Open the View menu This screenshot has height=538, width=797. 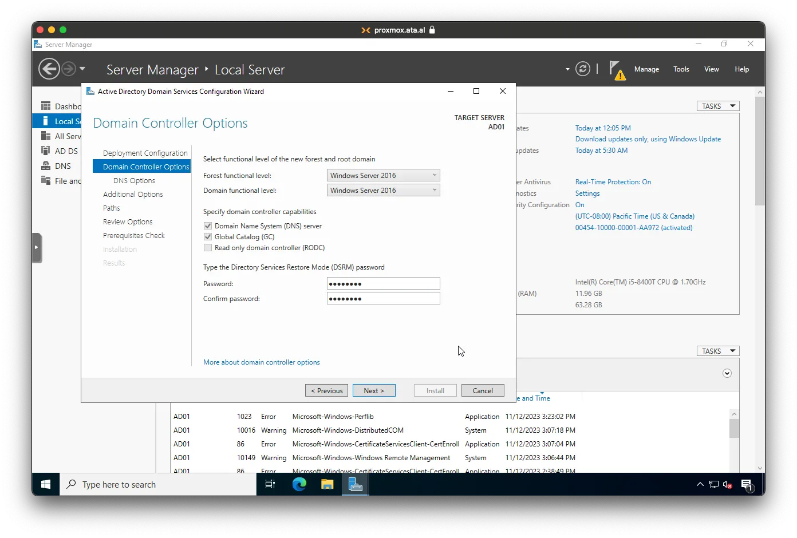tap(712, 69)
